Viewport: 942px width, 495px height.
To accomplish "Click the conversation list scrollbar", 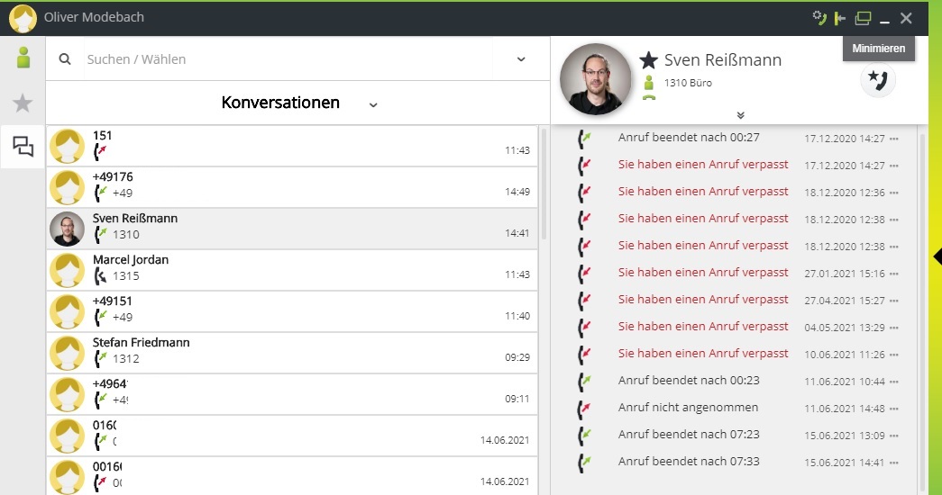I will click(x=543, y=180).
